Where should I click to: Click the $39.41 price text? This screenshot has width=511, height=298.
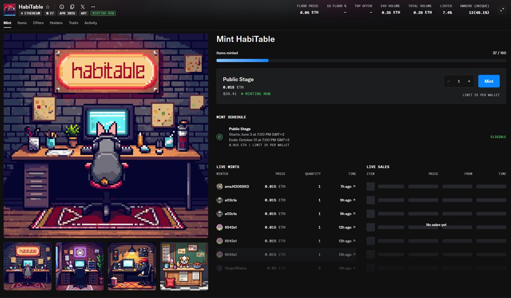tap(230, 94)
